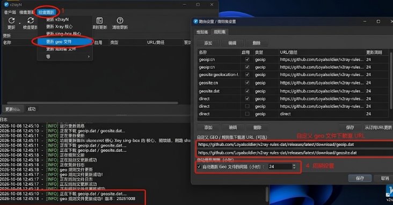
Task: Toggle enable checkbox for geosite:geolocation-! row
Action: [x=247, y=75]
